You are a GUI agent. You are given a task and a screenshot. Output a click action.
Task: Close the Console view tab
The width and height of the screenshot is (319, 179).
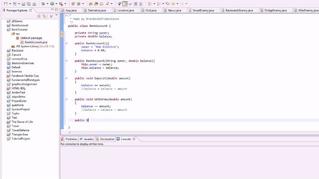(x=134, y=139)
